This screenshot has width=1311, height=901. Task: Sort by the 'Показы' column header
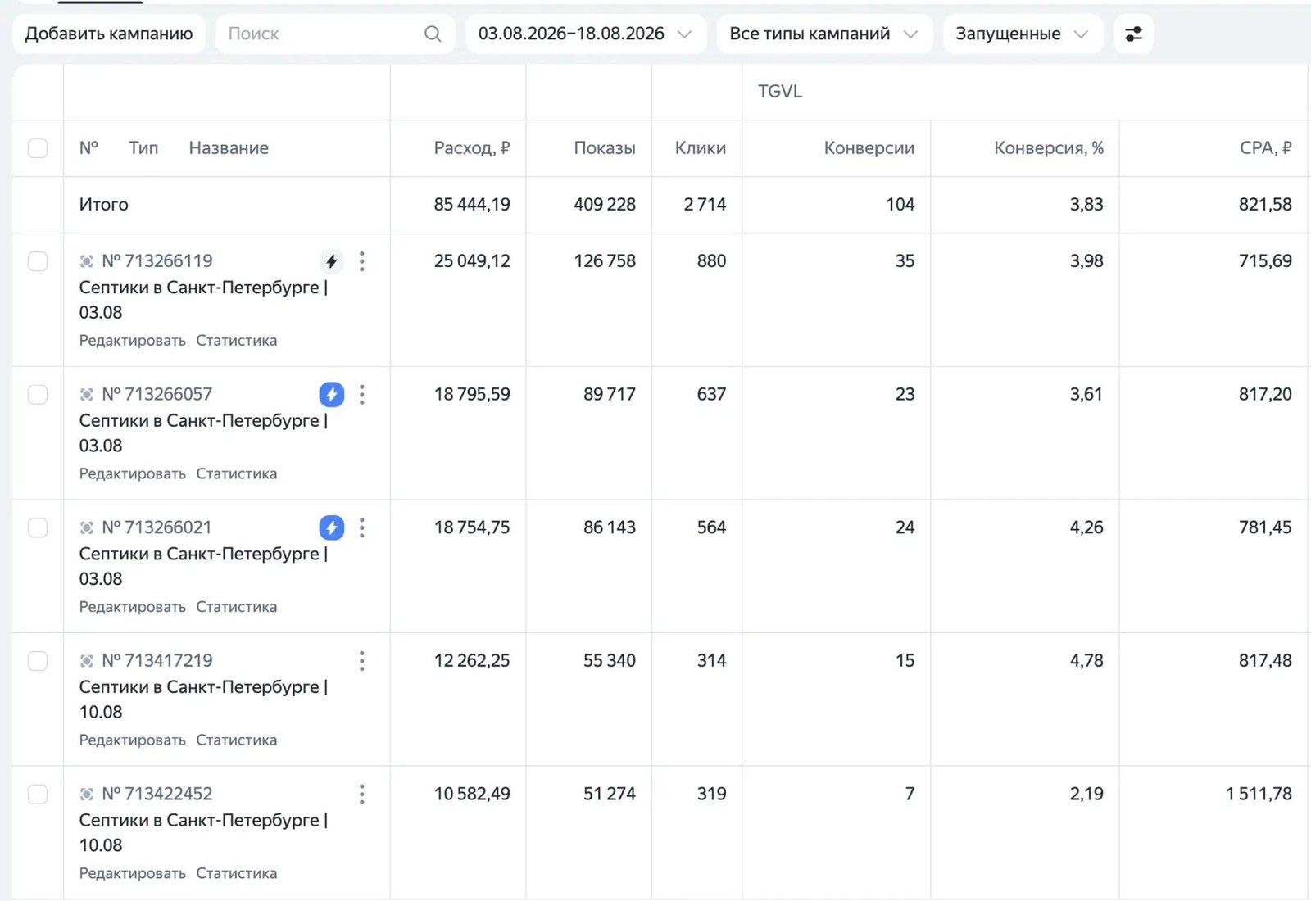(605, 148)
